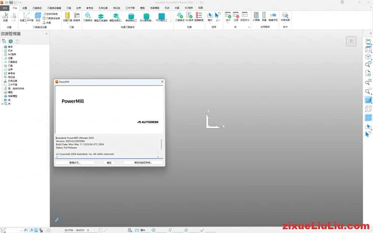The height and width of the screenshot is (233, 373).
Task: Click the Record macro (记录) icon
Action: (236, 15)
